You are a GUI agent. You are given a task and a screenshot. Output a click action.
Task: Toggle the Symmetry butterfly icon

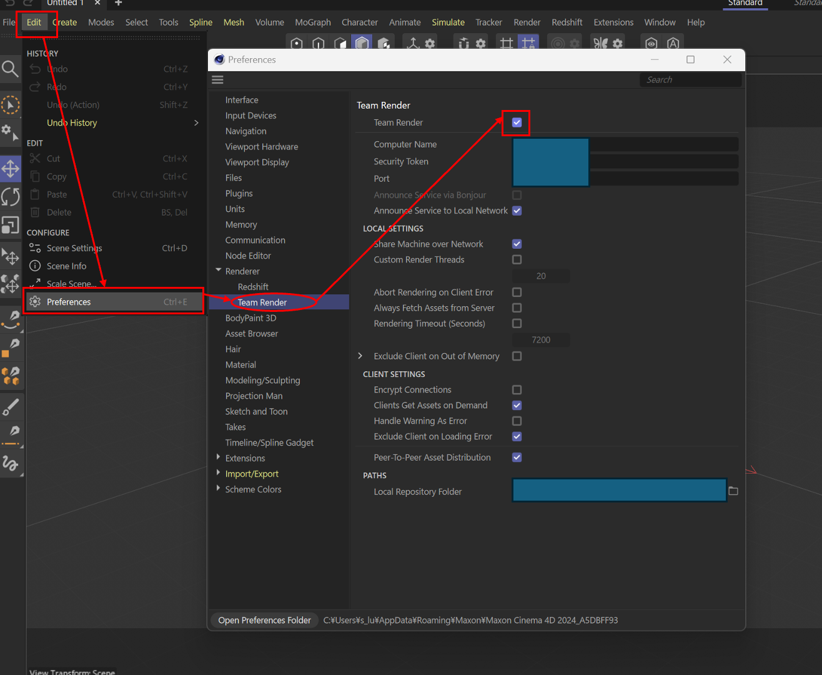600,43
